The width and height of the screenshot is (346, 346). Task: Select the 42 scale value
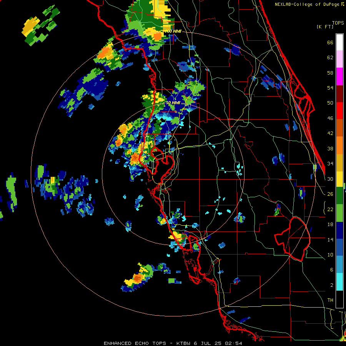[x=330, y=133]
